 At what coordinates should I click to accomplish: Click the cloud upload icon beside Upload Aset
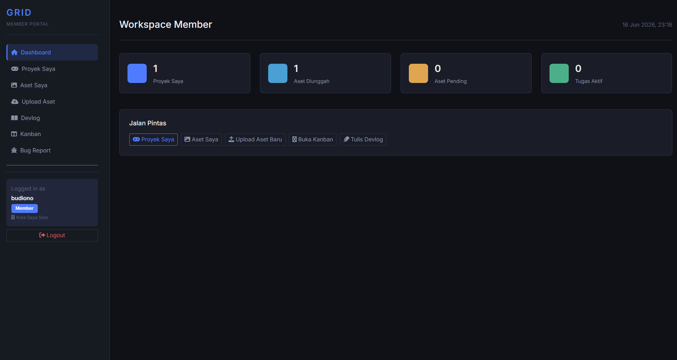(x=15, y=102)
